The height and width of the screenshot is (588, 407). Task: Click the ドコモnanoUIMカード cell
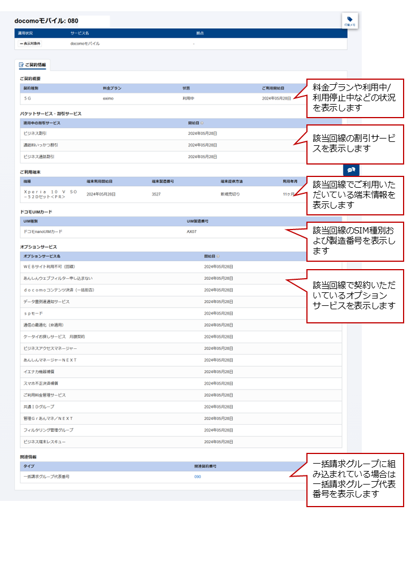(x=43, y=232)
